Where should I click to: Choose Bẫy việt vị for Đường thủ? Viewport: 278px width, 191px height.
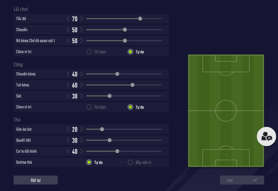(130, 162)
